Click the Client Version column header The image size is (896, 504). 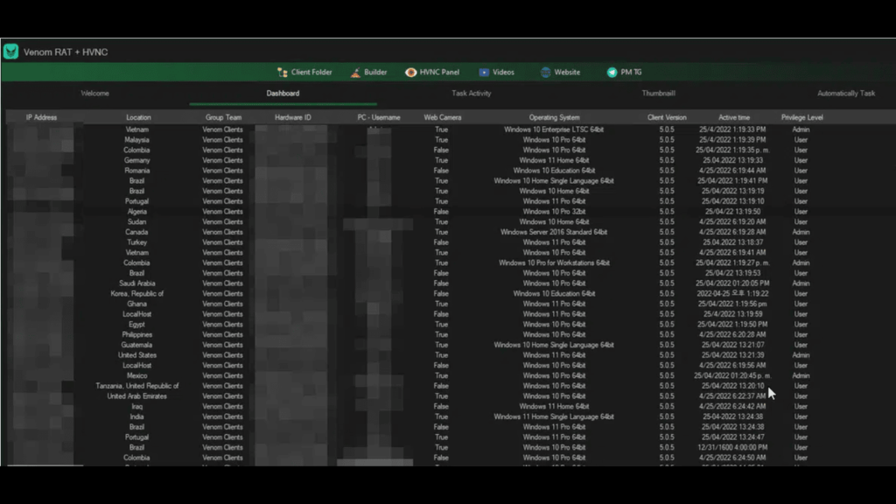(667, 117)
